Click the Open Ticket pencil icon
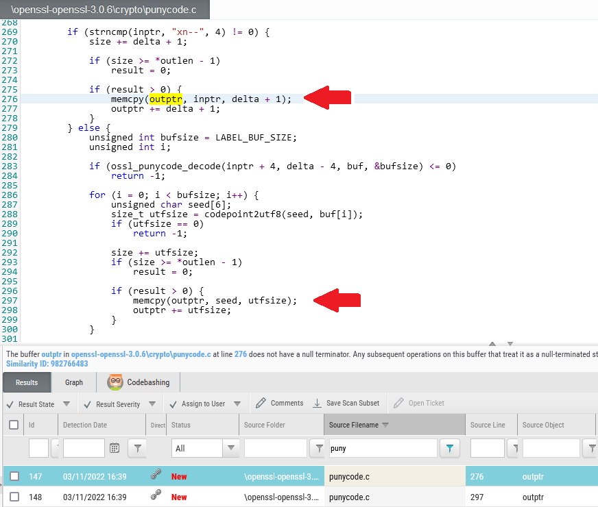 tap(398, 403)
